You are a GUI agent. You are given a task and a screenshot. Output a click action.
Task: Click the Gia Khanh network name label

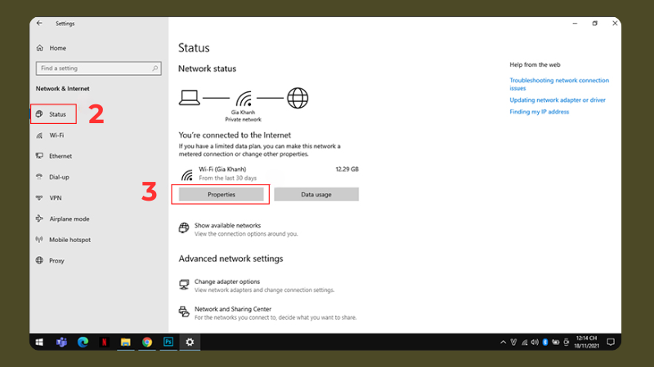point(243,113)
